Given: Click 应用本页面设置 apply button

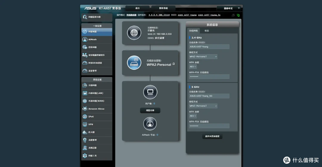Looking at the screenshot, I should (x=212, y=136).
